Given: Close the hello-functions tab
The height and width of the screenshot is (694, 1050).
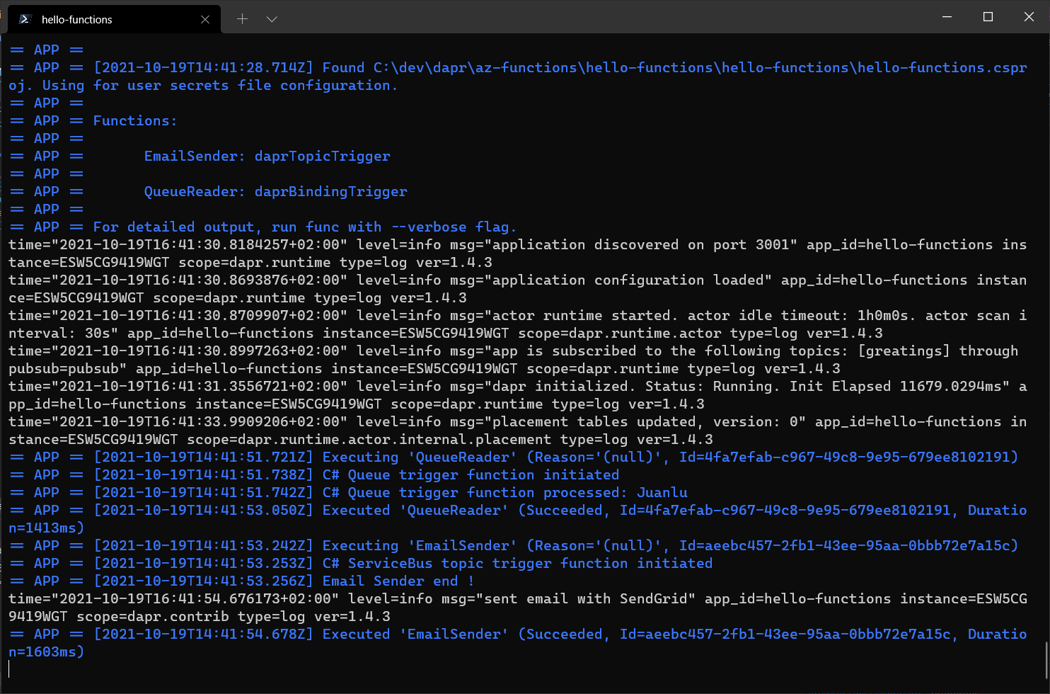Looking at the screenshot, I should [x=205, y=19].
